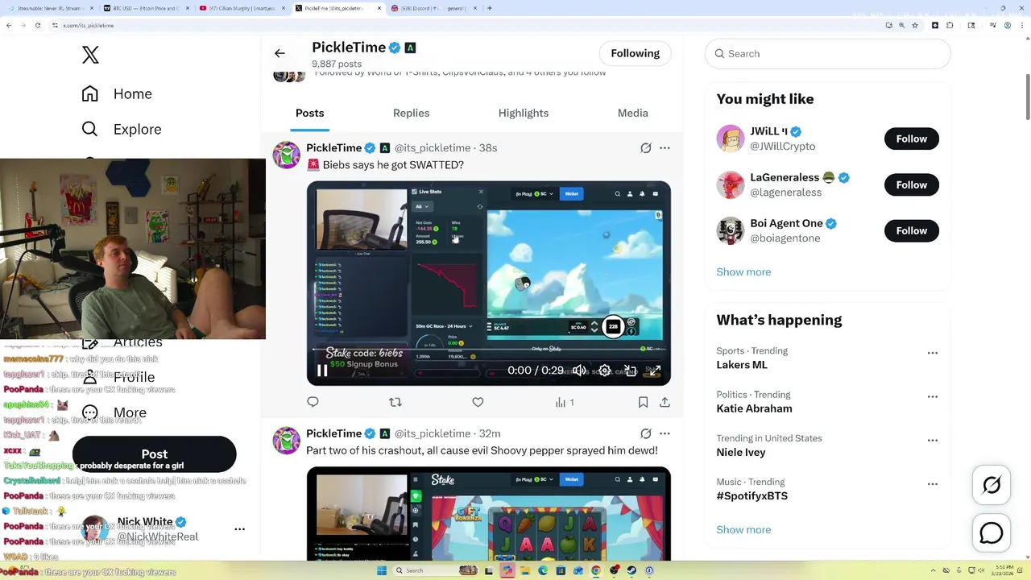Open Chrome from the taskbar

pos(596,570)
